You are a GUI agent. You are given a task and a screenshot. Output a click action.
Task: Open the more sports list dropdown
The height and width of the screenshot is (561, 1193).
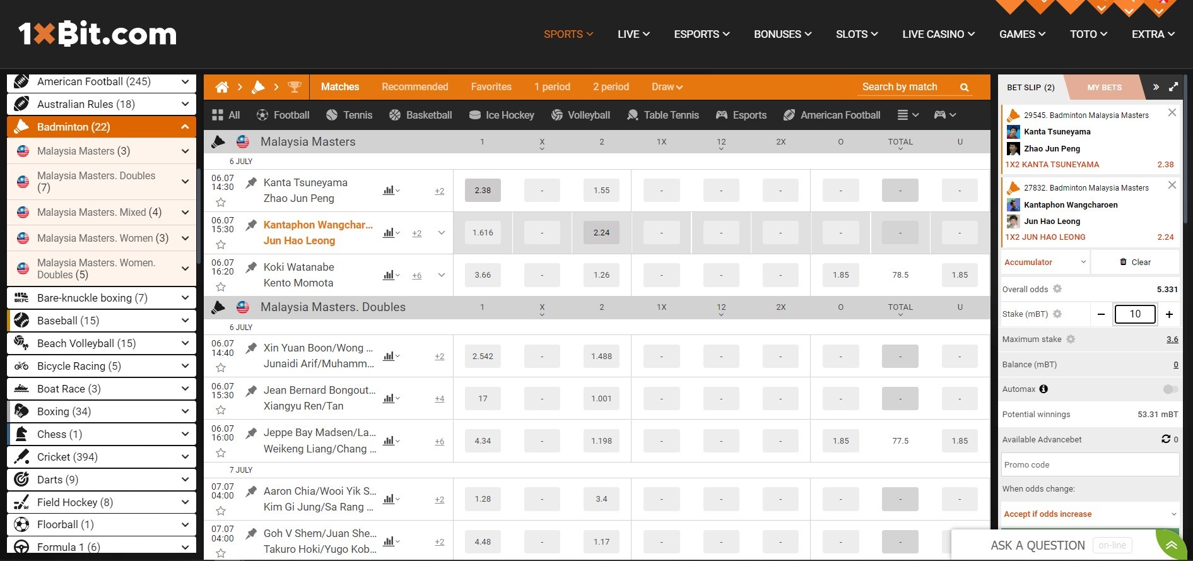(908, 115)
